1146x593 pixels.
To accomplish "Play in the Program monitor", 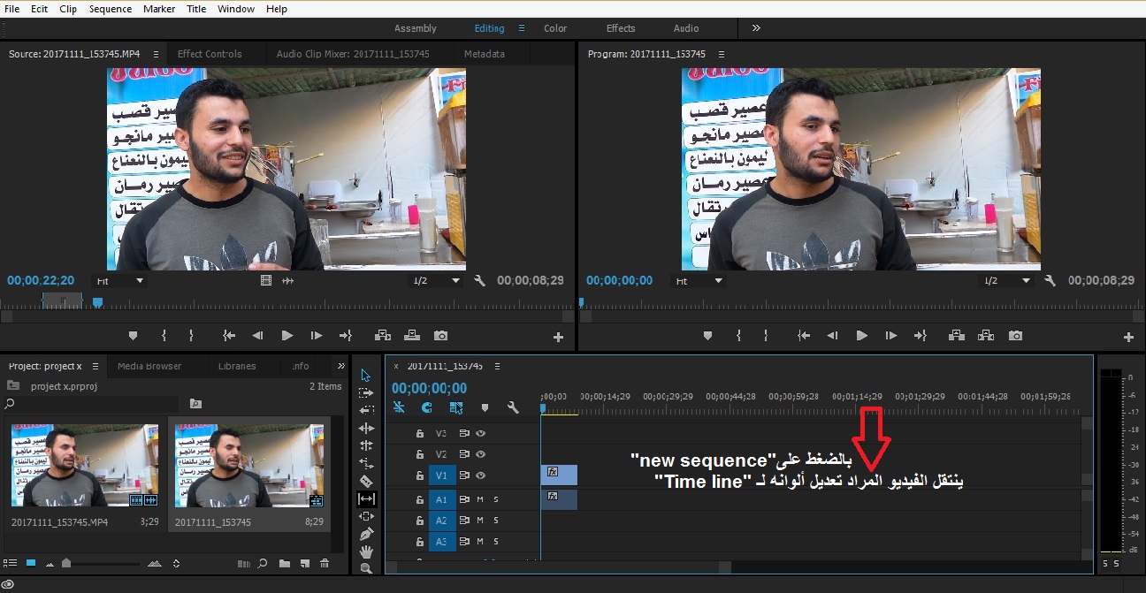I will click(861, 336).
